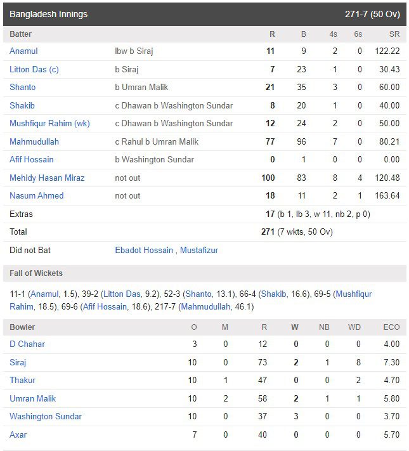409x451 pixels.
Task: Open Axar bowler link
Action: pos(18,435)
